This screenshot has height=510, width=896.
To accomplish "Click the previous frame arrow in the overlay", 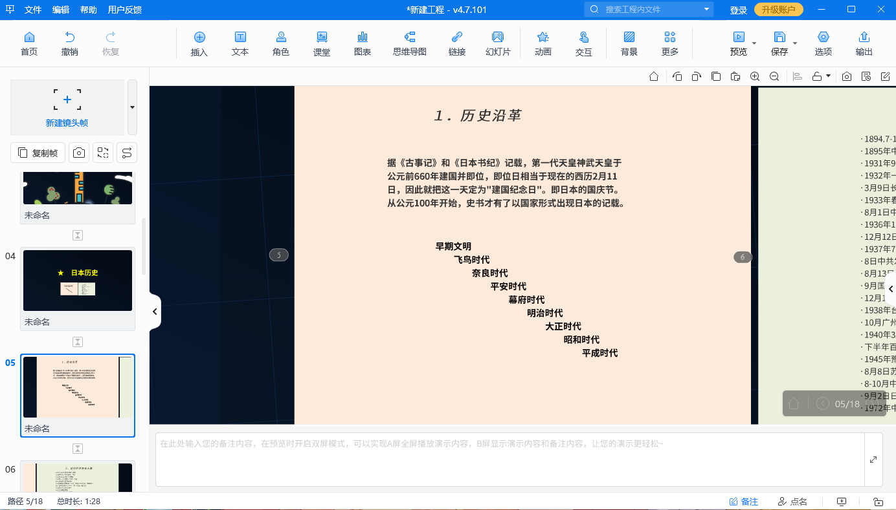I will (x=823, y=404).
